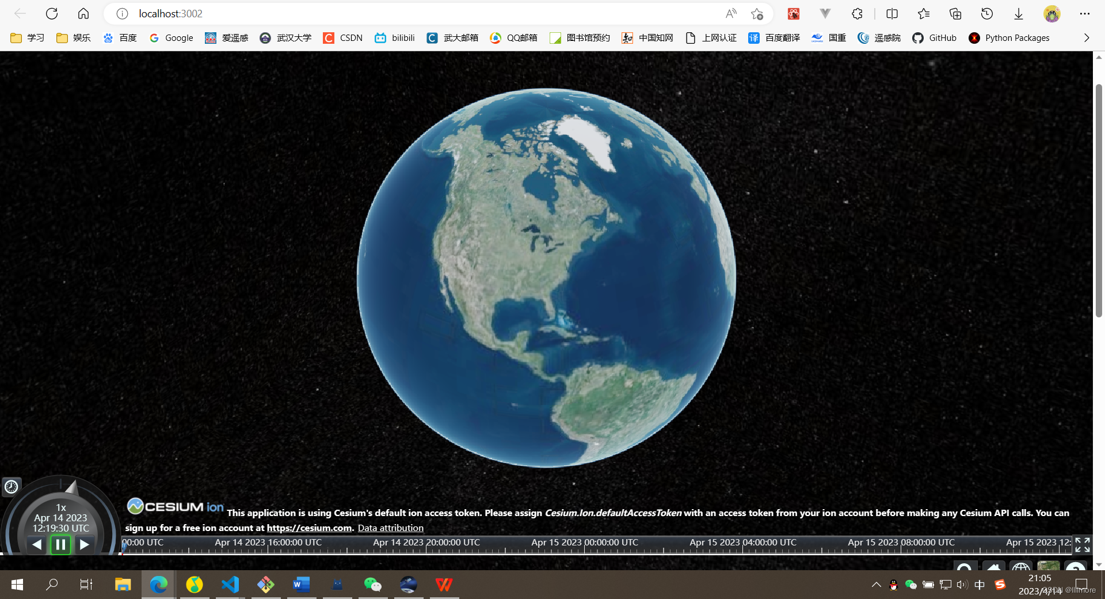Toggle Chinese/English input mode in the tray
1105x599 pixels.
click(980, 586)
